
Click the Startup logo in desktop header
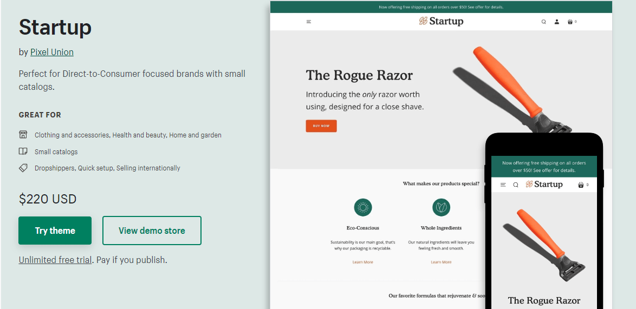tap(441, 22)
